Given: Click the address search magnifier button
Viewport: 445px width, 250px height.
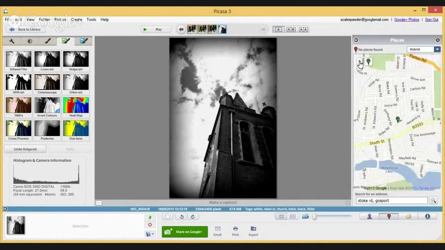Looking at the screenshot, I should click(x=433, y=201).
